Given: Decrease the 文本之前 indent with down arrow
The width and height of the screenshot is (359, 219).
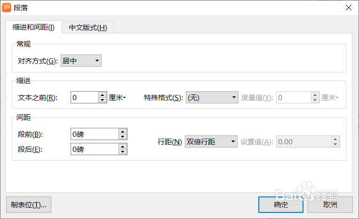Looking at the screenshot, I should (x=103, y=100).
